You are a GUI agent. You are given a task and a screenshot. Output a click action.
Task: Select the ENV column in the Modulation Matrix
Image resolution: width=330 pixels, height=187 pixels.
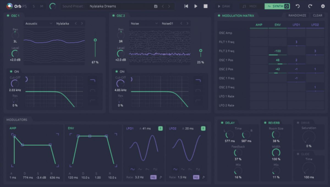(x=277, y=24)
